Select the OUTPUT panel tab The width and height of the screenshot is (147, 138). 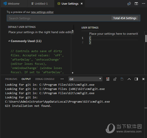click(x=26, y=79)
